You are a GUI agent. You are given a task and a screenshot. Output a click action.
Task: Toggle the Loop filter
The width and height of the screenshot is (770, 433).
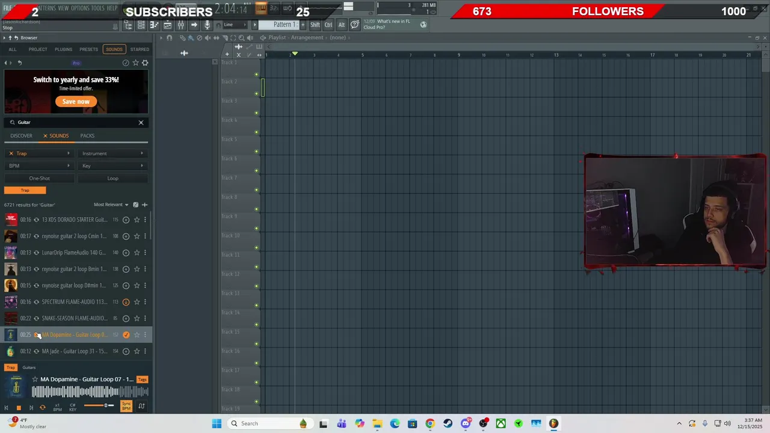click(112, 178)
